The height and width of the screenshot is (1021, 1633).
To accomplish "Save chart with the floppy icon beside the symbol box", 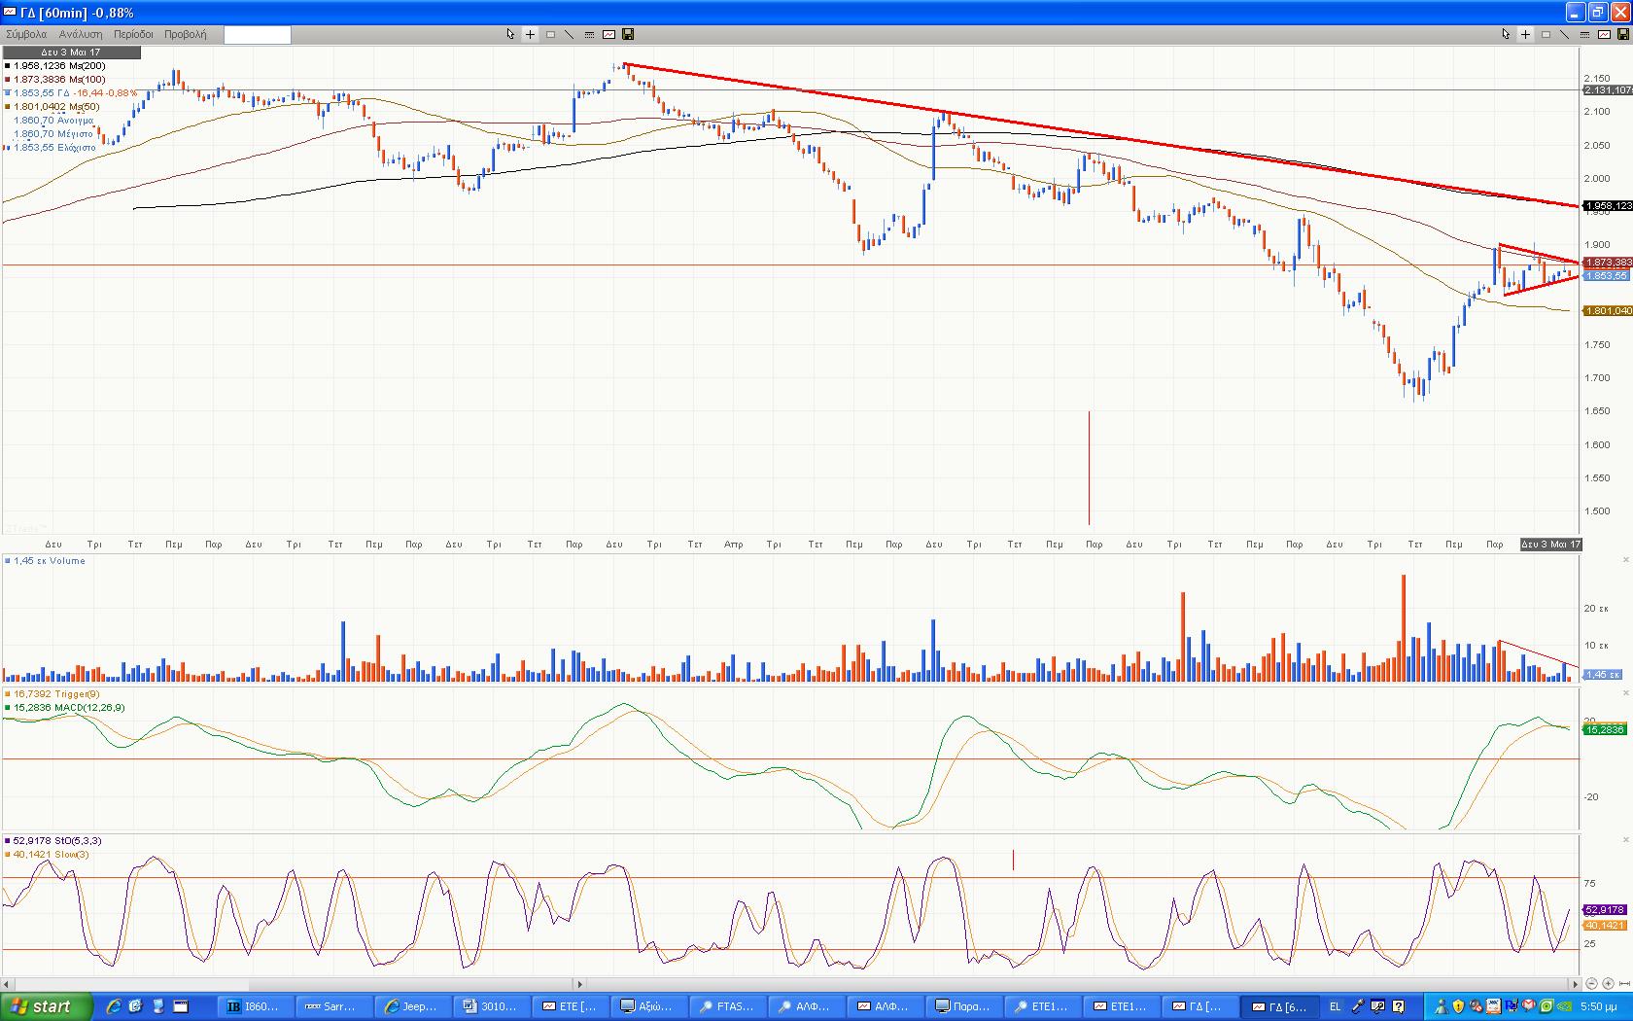I will click(x=628, y=34).
